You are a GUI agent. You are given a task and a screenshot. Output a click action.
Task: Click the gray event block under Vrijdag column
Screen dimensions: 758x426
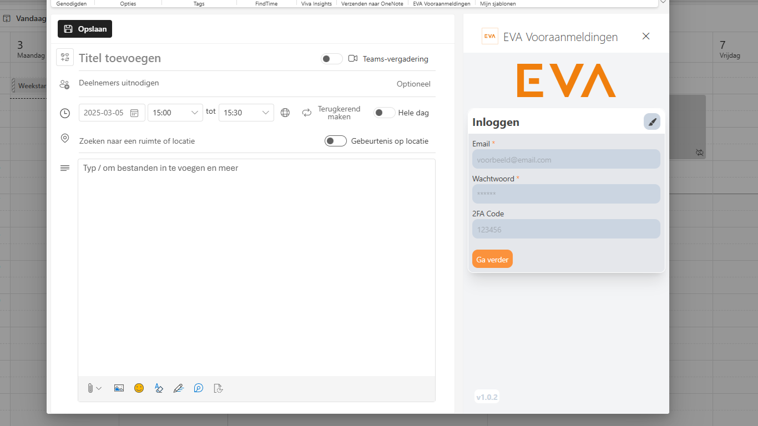coord(688,127)
